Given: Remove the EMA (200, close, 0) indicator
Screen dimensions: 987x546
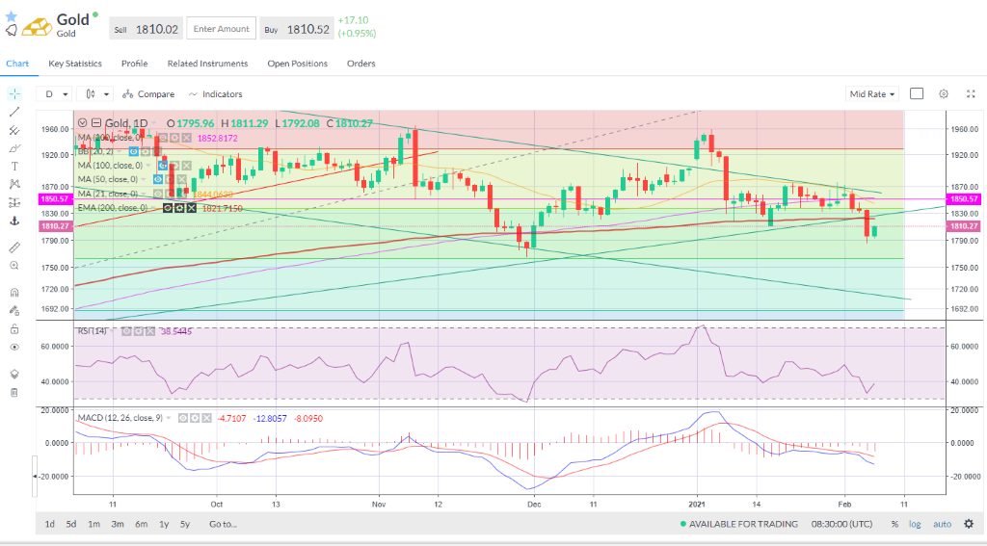Looking at the screenshot, I should coord(191,208).
